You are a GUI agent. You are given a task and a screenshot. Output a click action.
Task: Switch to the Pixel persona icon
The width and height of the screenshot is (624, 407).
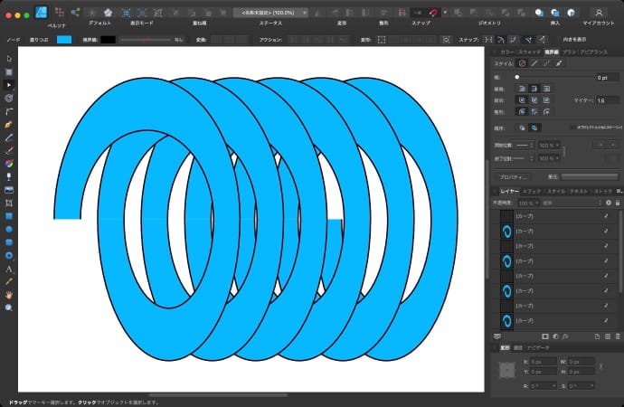click(x=60, y=12)
